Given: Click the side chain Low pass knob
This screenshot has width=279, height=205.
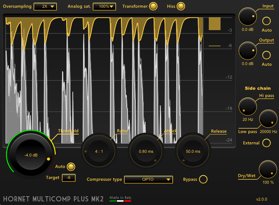Looking at the screenshot, I should [268, 119].
